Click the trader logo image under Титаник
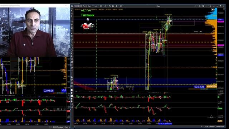 click(x=88, y=24)
